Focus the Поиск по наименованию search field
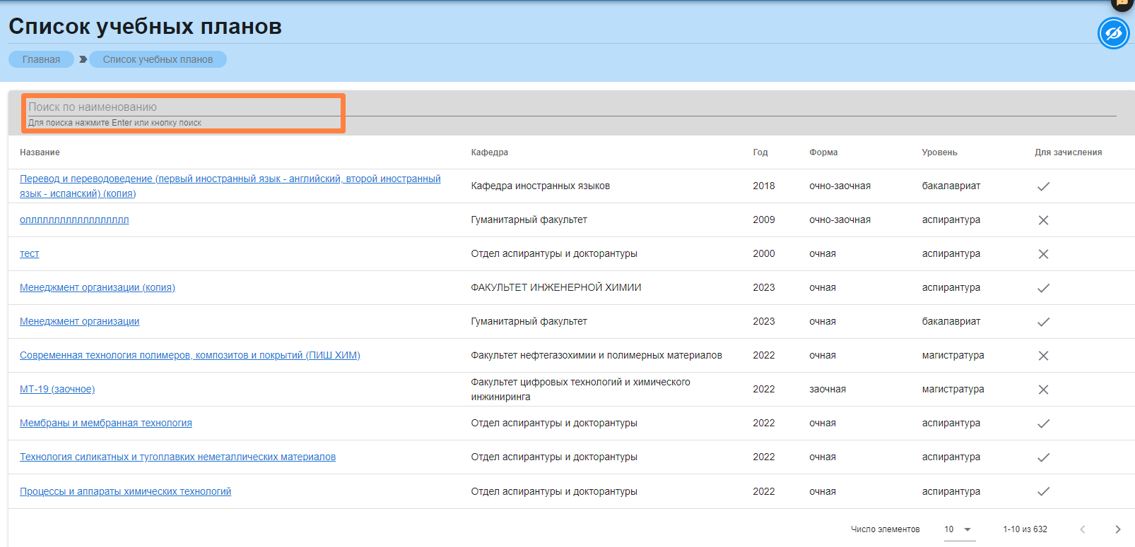Viewport: 1135px width, 547px height. coord(184,107)
